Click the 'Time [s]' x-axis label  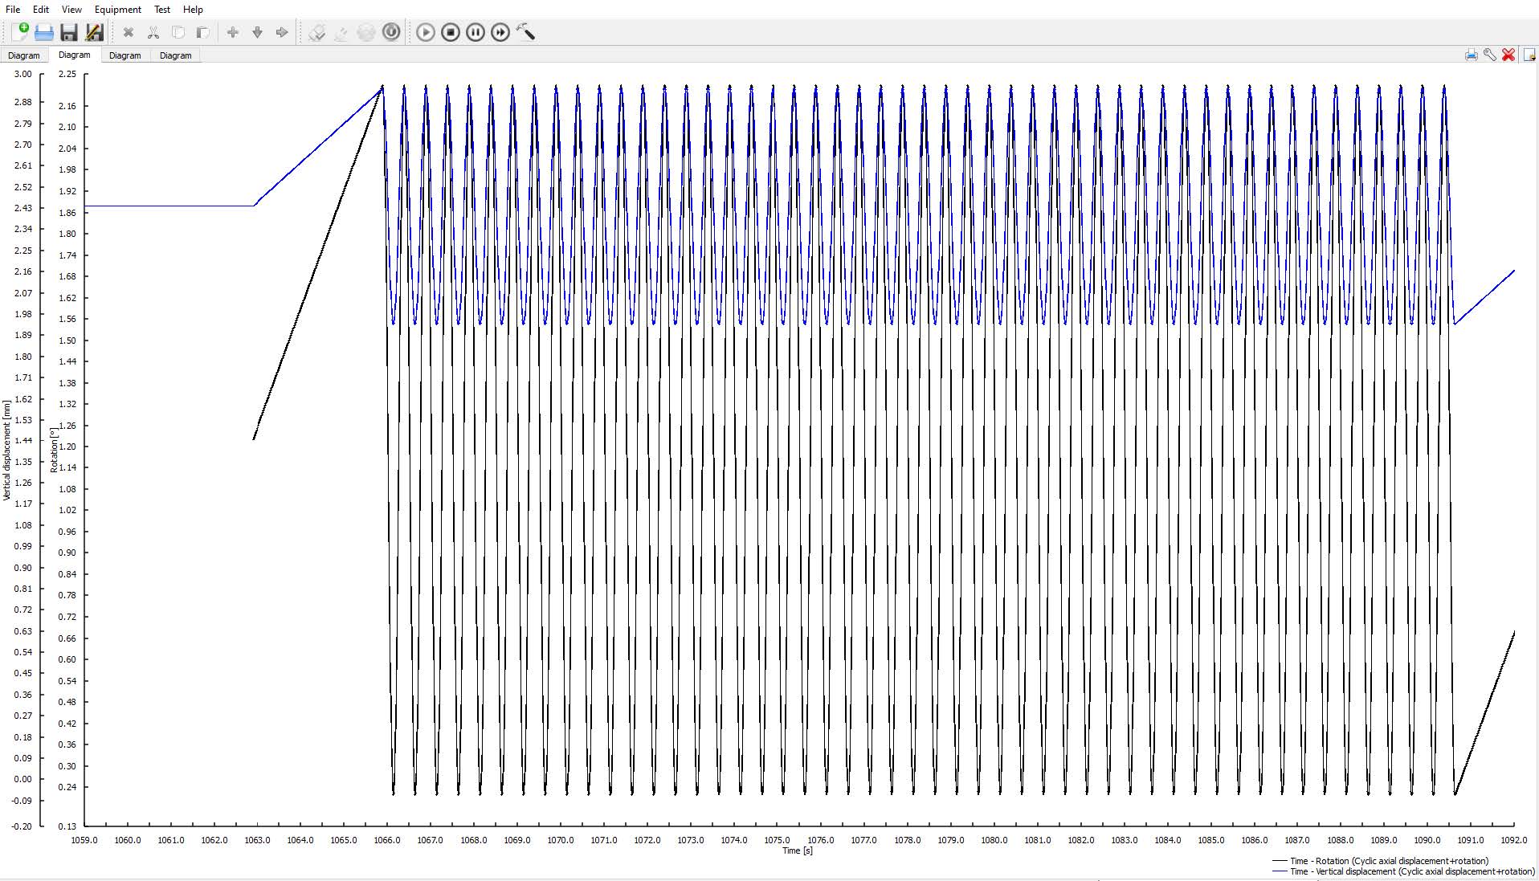[798, 850]
